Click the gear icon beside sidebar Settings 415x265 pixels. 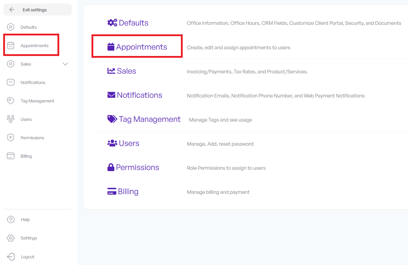coord(11,238)
